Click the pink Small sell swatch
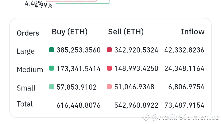 pyautogui.click(x=109, y=87)
